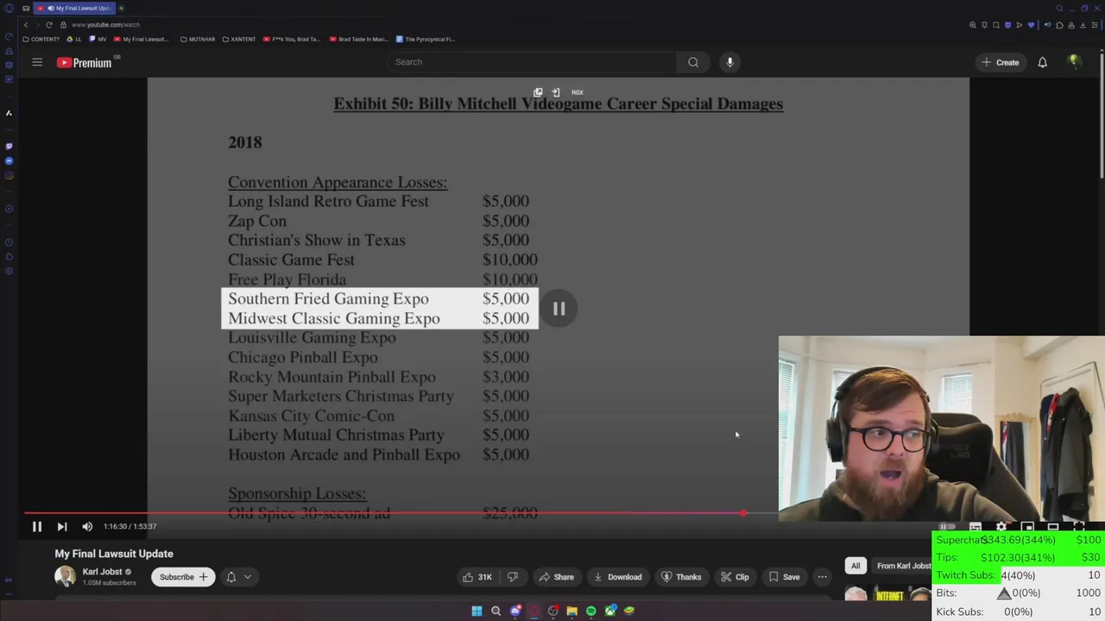Switch to My Final Lawsuit browser tab

point(73,8)
